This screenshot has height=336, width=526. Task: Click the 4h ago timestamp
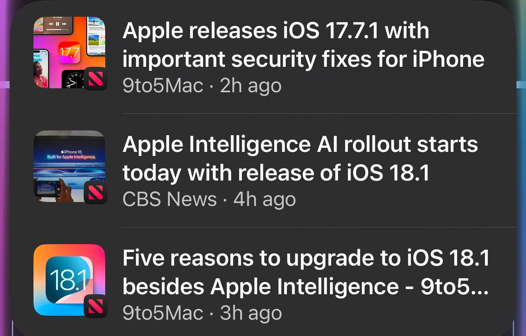265,200
